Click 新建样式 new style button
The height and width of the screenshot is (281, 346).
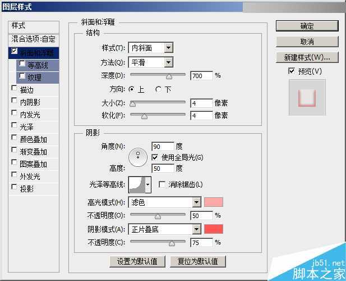[307, 57]
